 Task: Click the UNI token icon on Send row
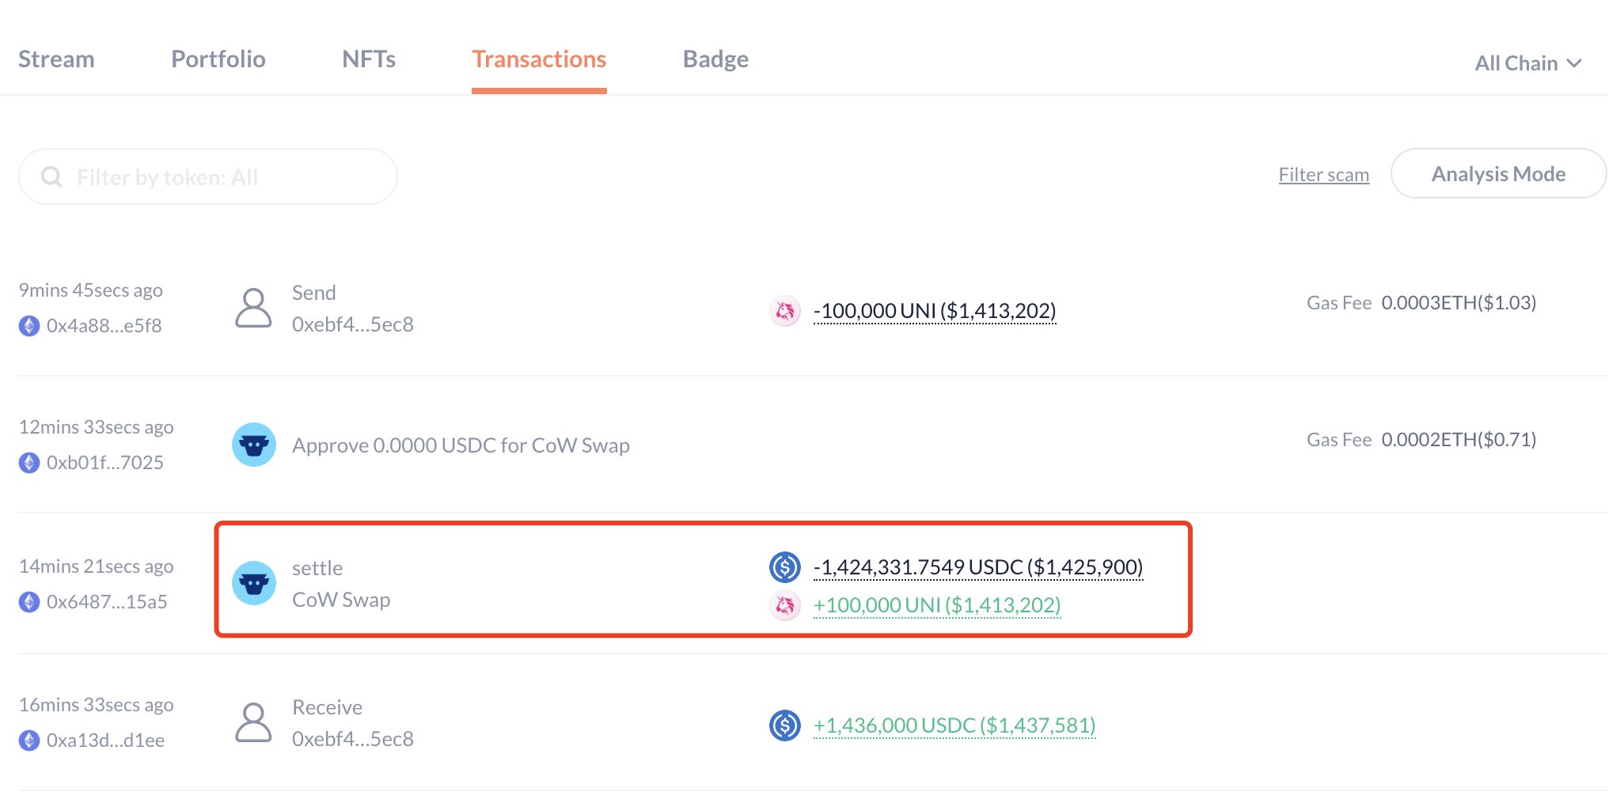[785, 311]
